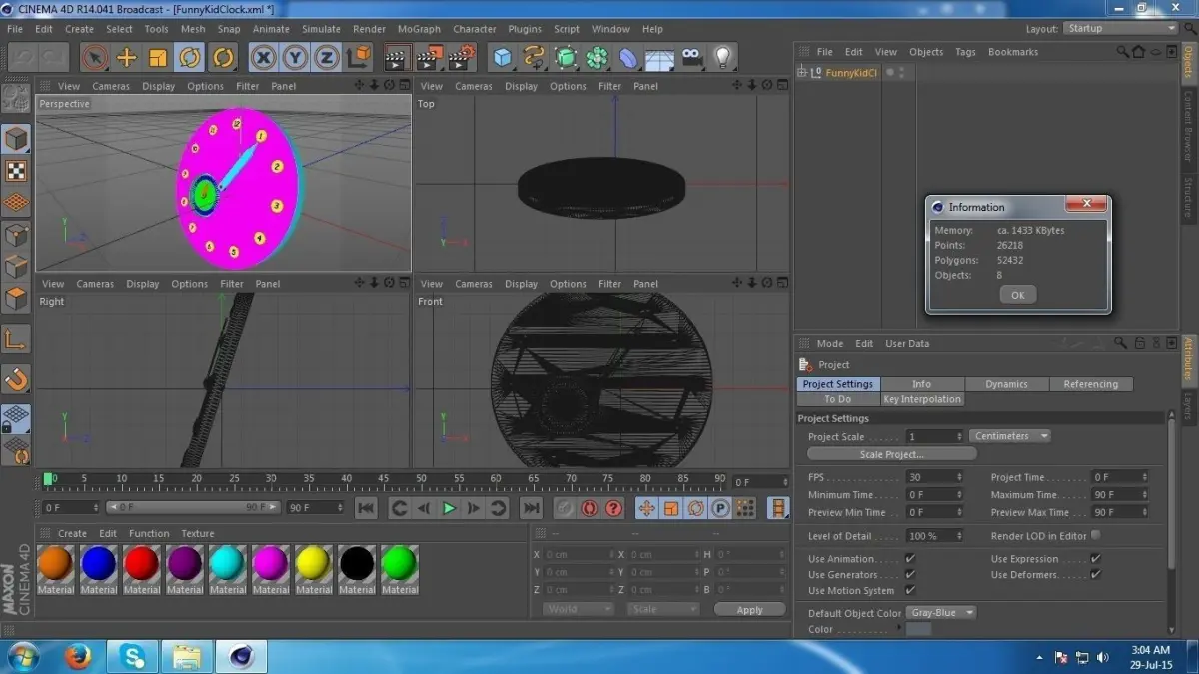Toggle Use Deformers checkbox
The image size is (1199, 674).
pyautogui.click(x=1096, y=575)
